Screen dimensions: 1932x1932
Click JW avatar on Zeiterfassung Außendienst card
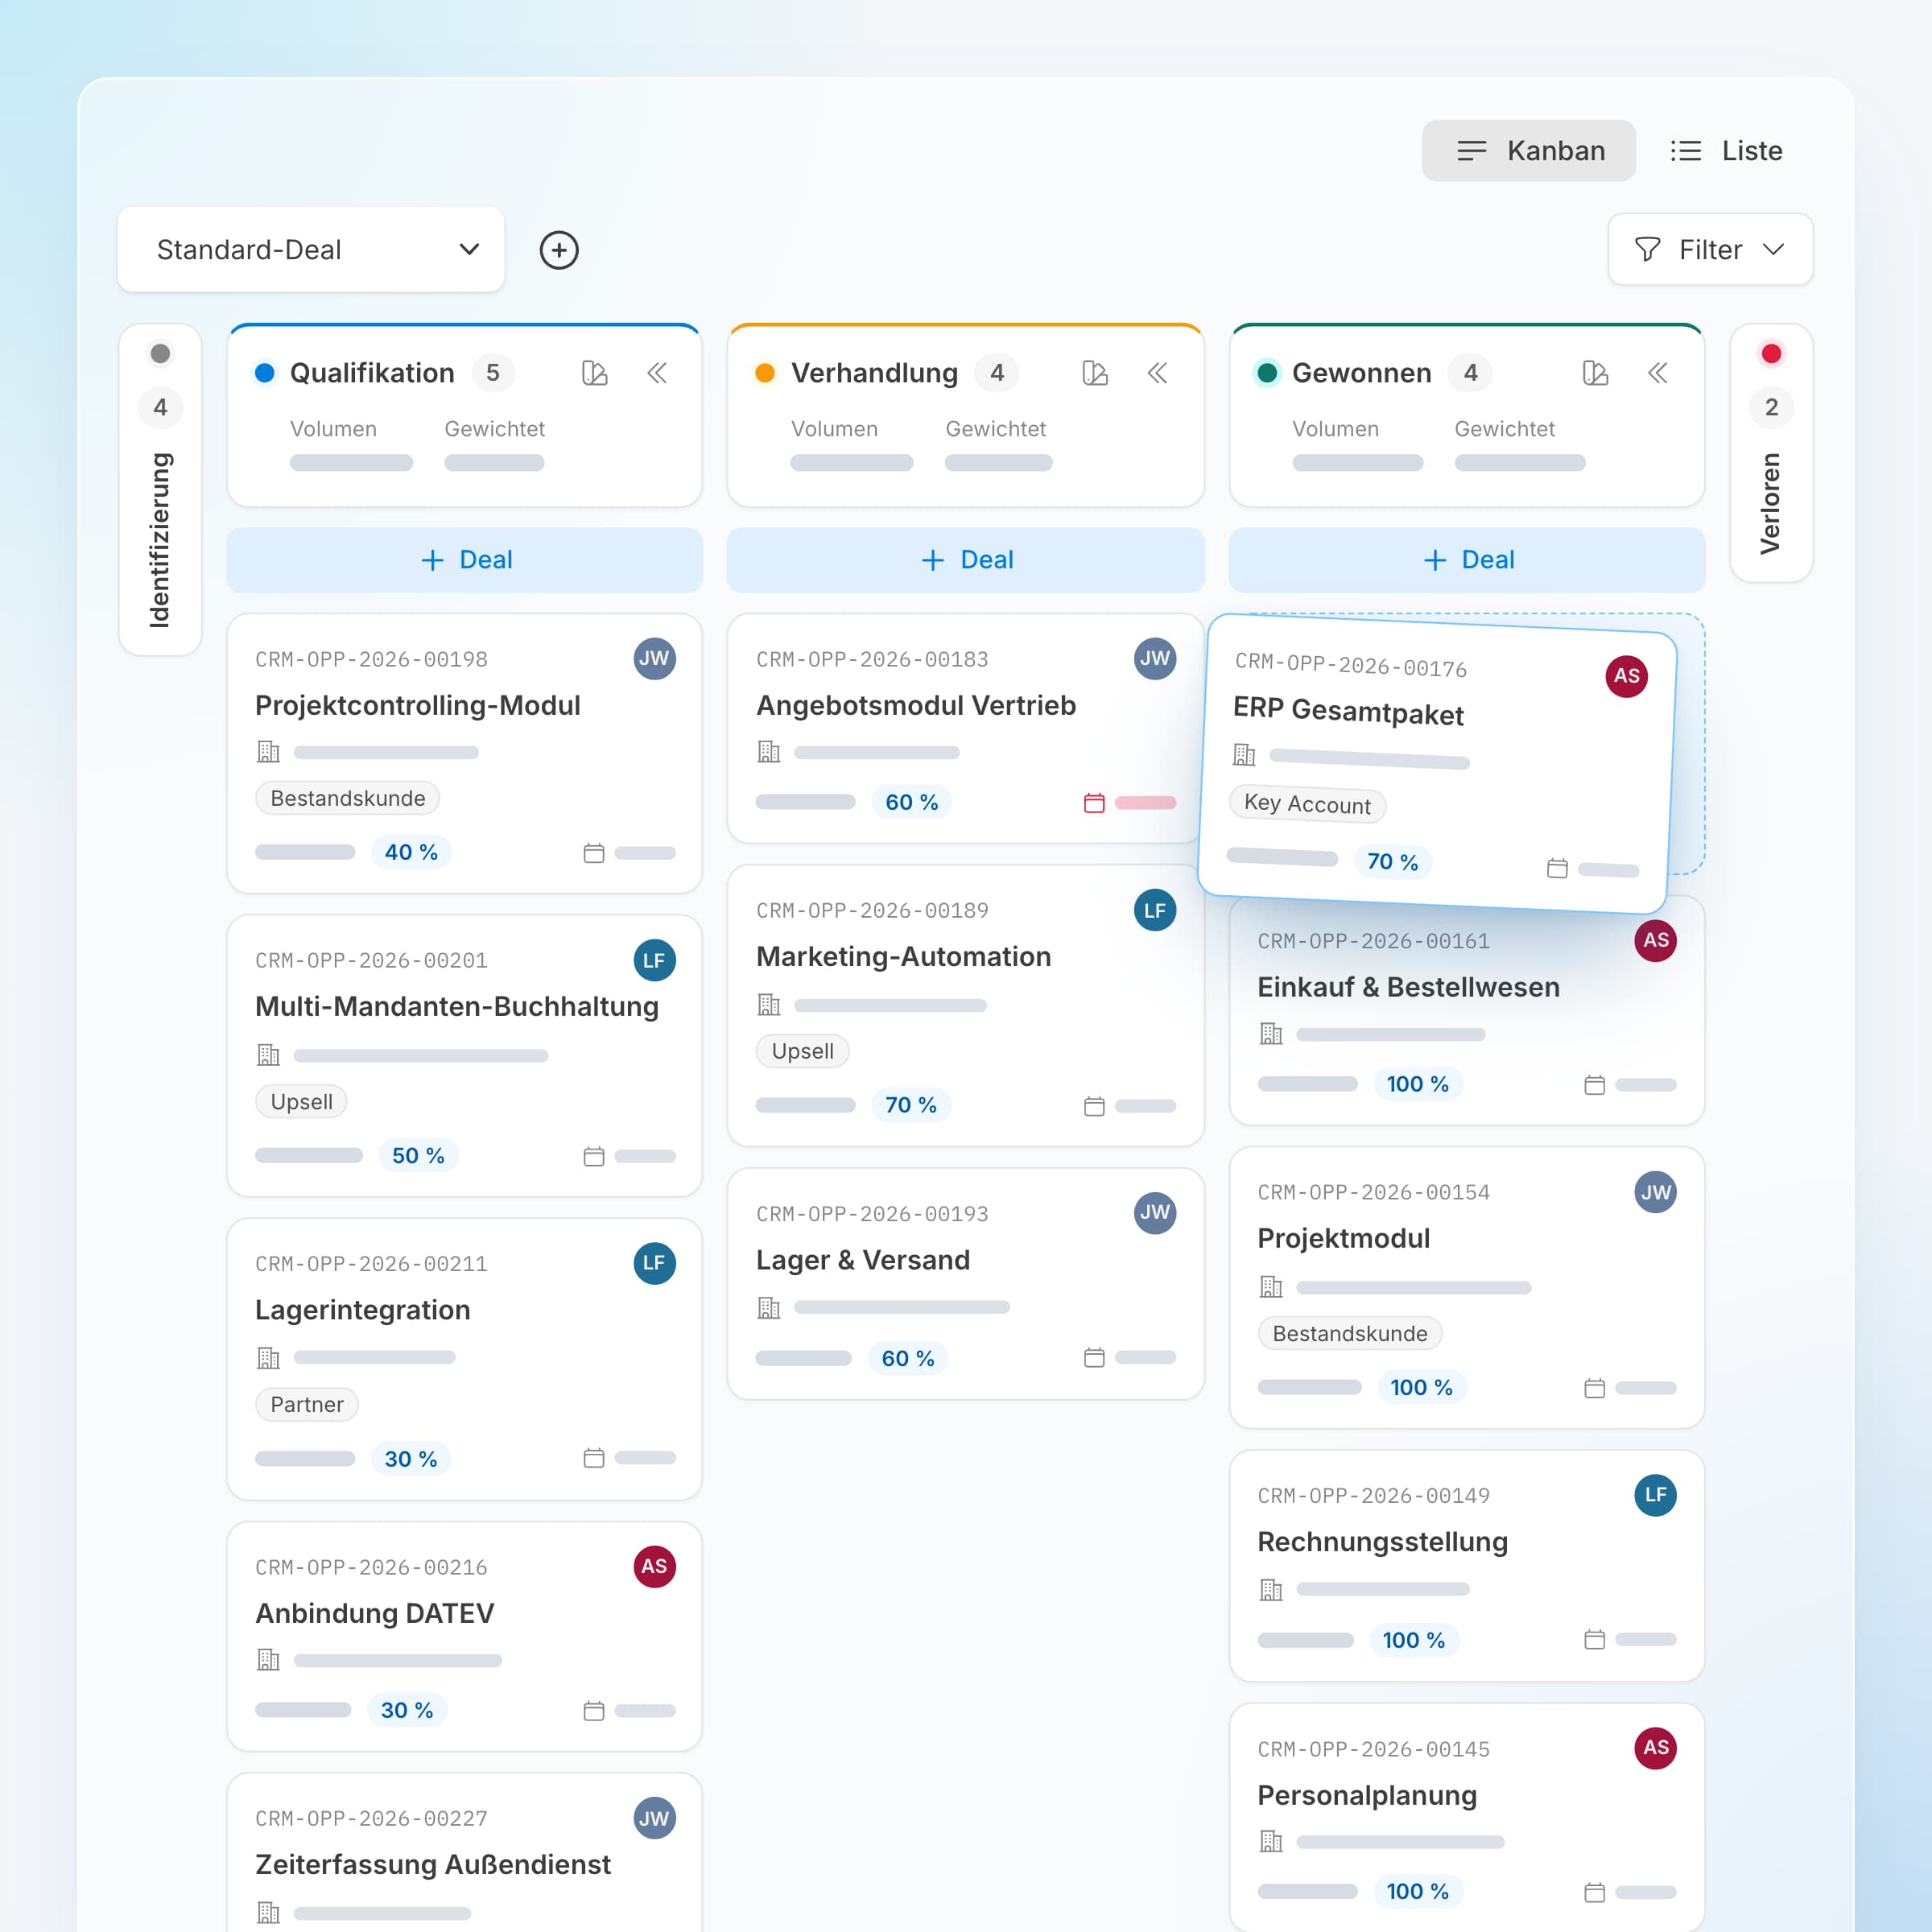[x=655, y=1818]
